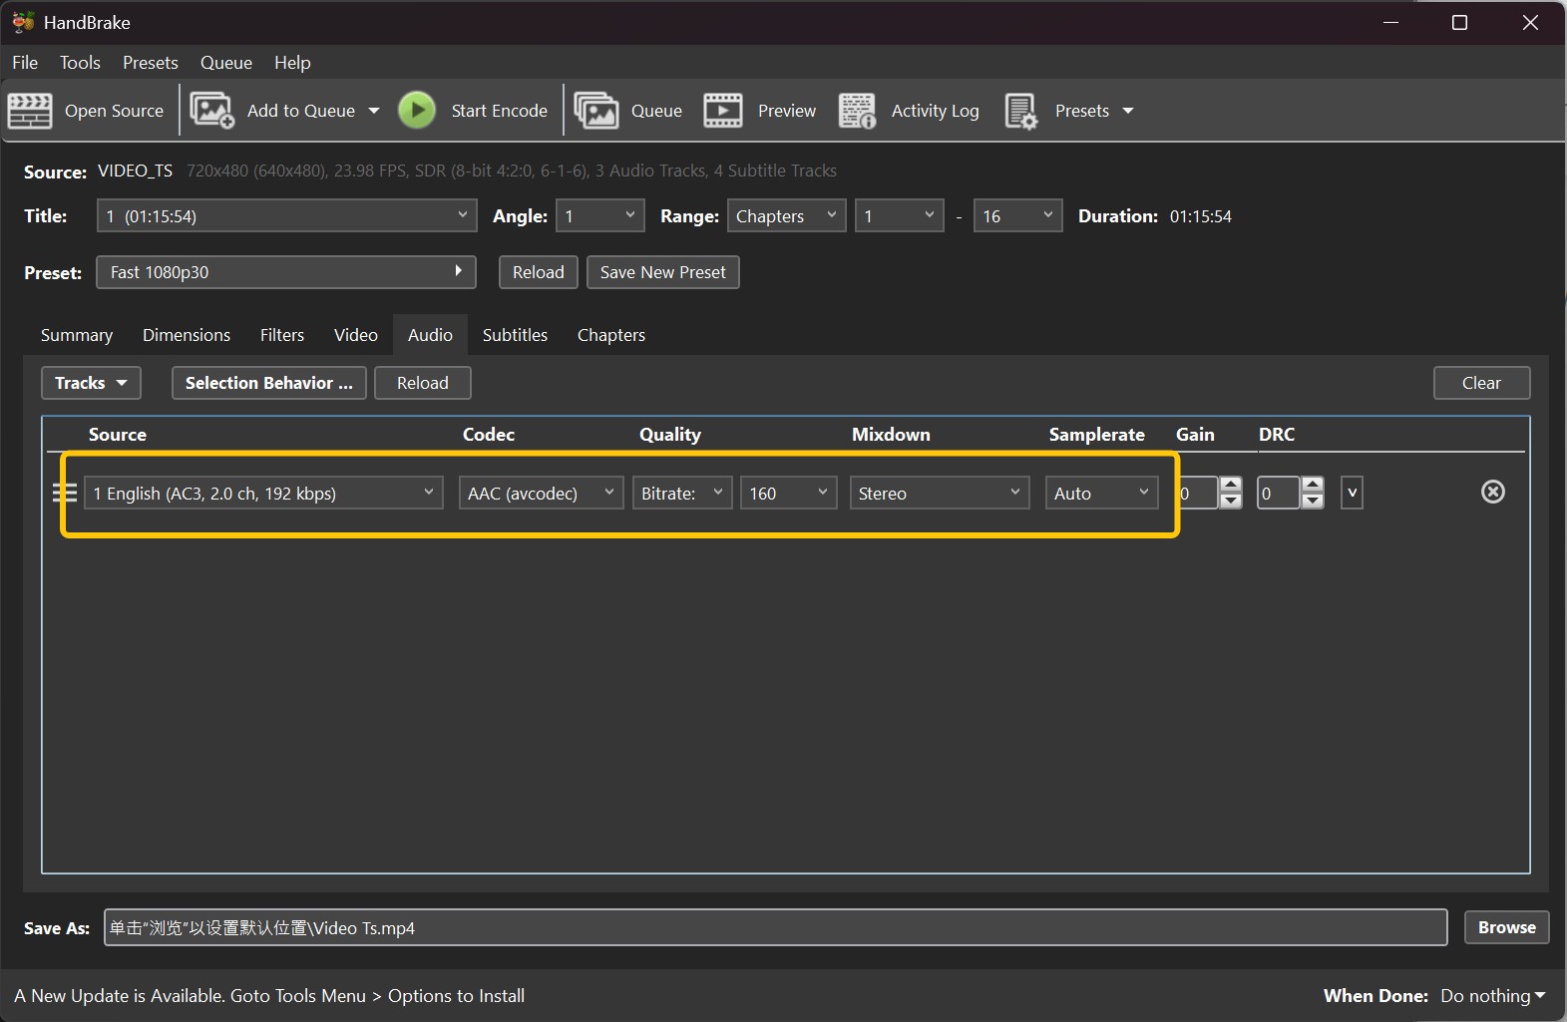Click the Presets list icon in toolbar
1567x1022 pixels.
coord(1020,111)
